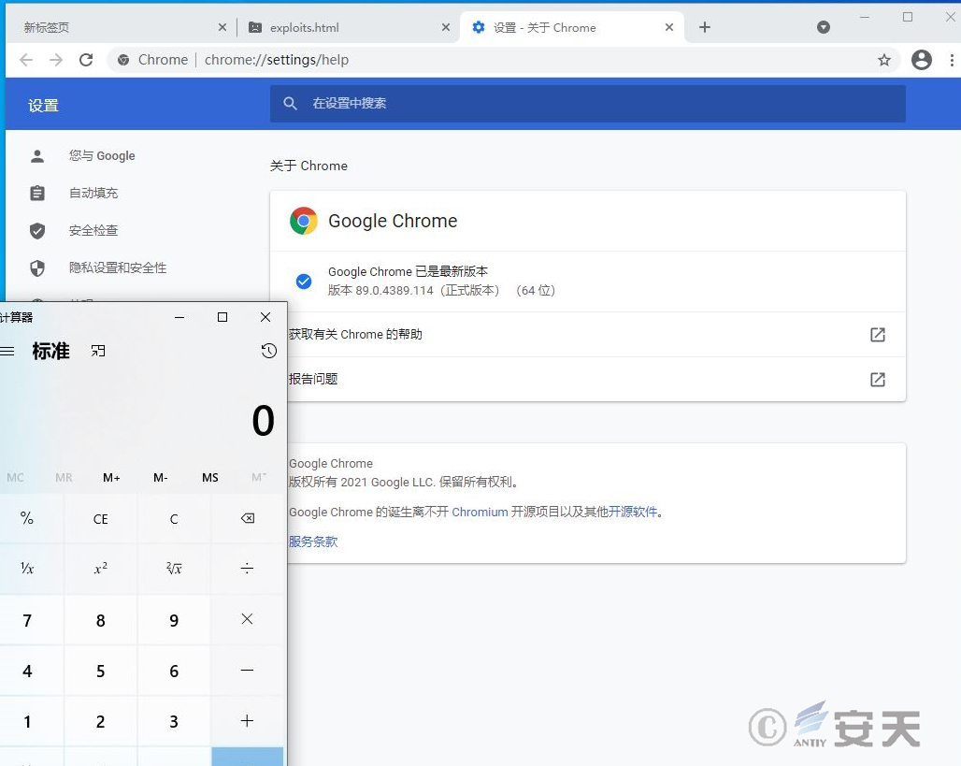Click calculator MS memory store button
961x766 pixels.
pos(210,478)
